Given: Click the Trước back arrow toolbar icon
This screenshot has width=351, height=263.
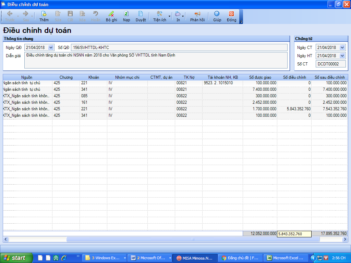Looking at the screenshot, I should (10, 14).
